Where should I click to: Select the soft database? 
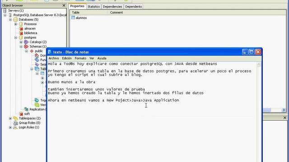click(x=27, y=114)
